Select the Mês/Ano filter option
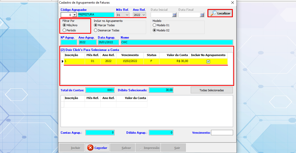Image resolution: width=296 pixels, height=153 pixels. [64, 25]
